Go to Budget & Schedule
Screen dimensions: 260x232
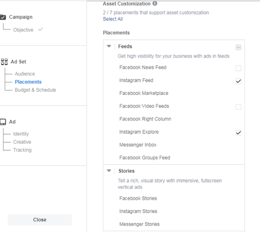click(35, 90)
